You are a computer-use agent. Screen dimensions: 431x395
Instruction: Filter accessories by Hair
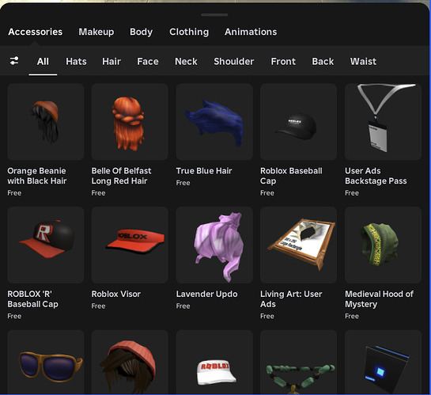(x=112, y=61)
